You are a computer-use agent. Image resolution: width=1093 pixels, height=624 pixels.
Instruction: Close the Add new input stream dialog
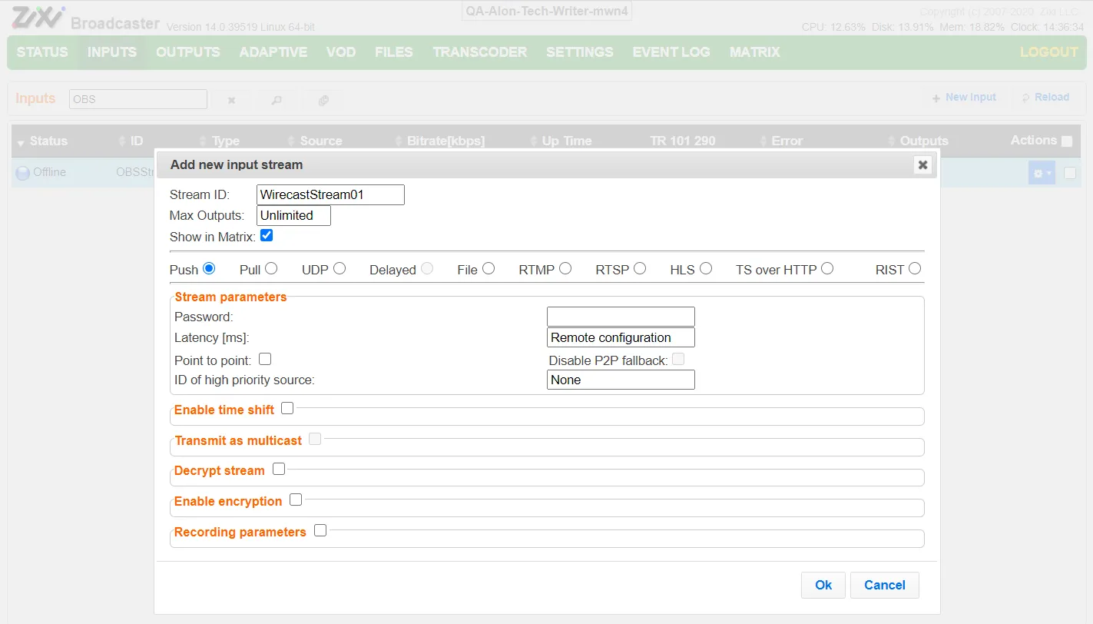pos(922,164)
